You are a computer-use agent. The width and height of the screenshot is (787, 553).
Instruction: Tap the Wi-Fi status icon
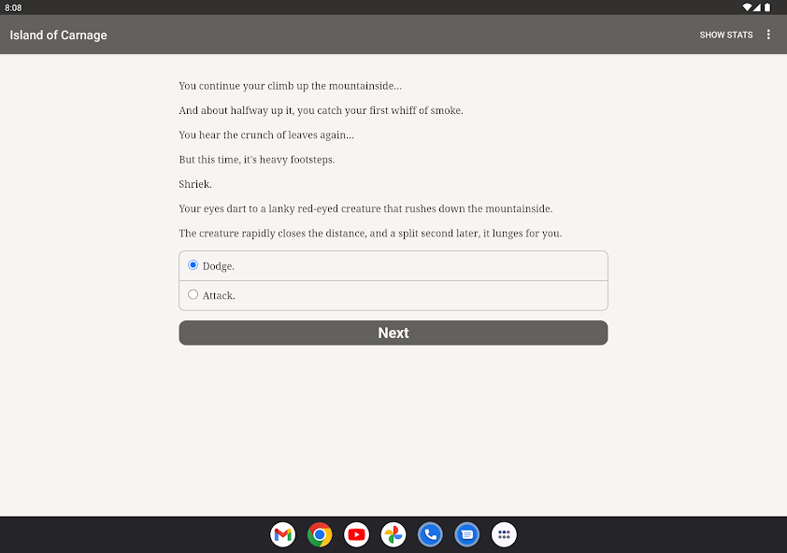click(x=747, y=7)
